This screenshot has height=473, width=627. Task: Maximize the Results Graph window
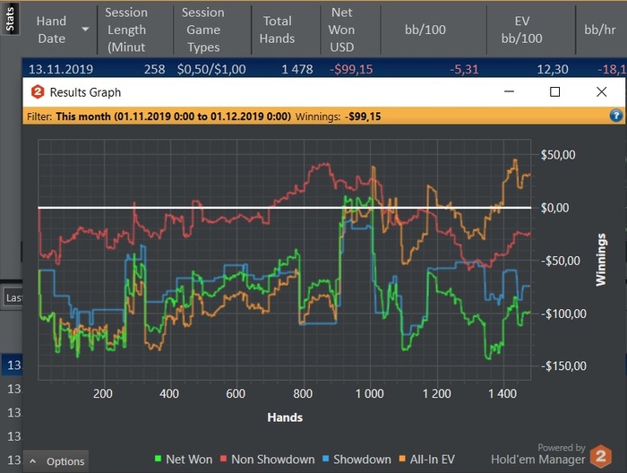pos(554,91)
